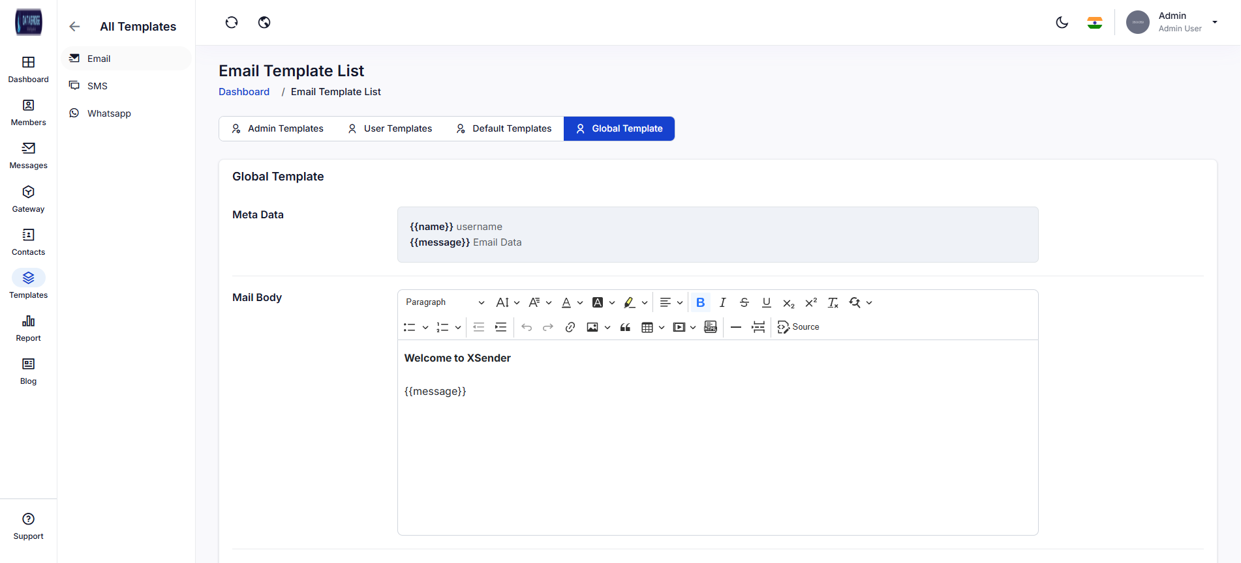This screenshot has height=563, width=1241.
Task: Toggle bold formatting in the editor
Action: point(700,302)
